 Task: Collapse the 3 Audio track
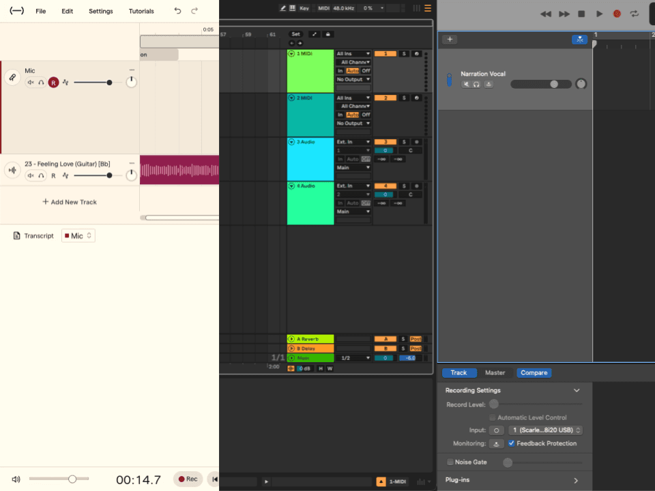(291, 142)
